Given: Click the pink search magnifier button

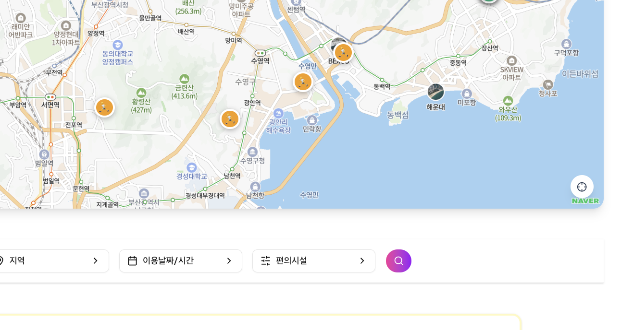Looking at the screenshot, I should pyautogui.click(x=398, y=261).
